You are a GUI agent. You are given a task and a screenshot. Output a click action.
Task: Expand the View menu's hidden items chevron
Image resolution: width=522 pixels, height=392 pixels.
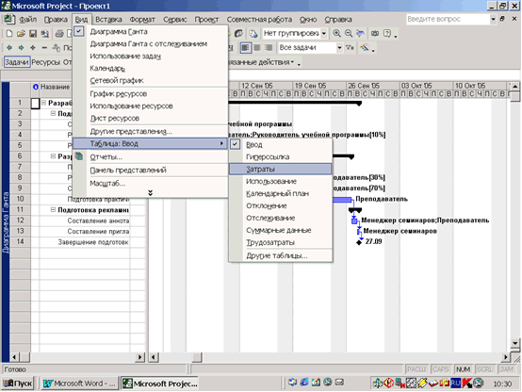150,193
